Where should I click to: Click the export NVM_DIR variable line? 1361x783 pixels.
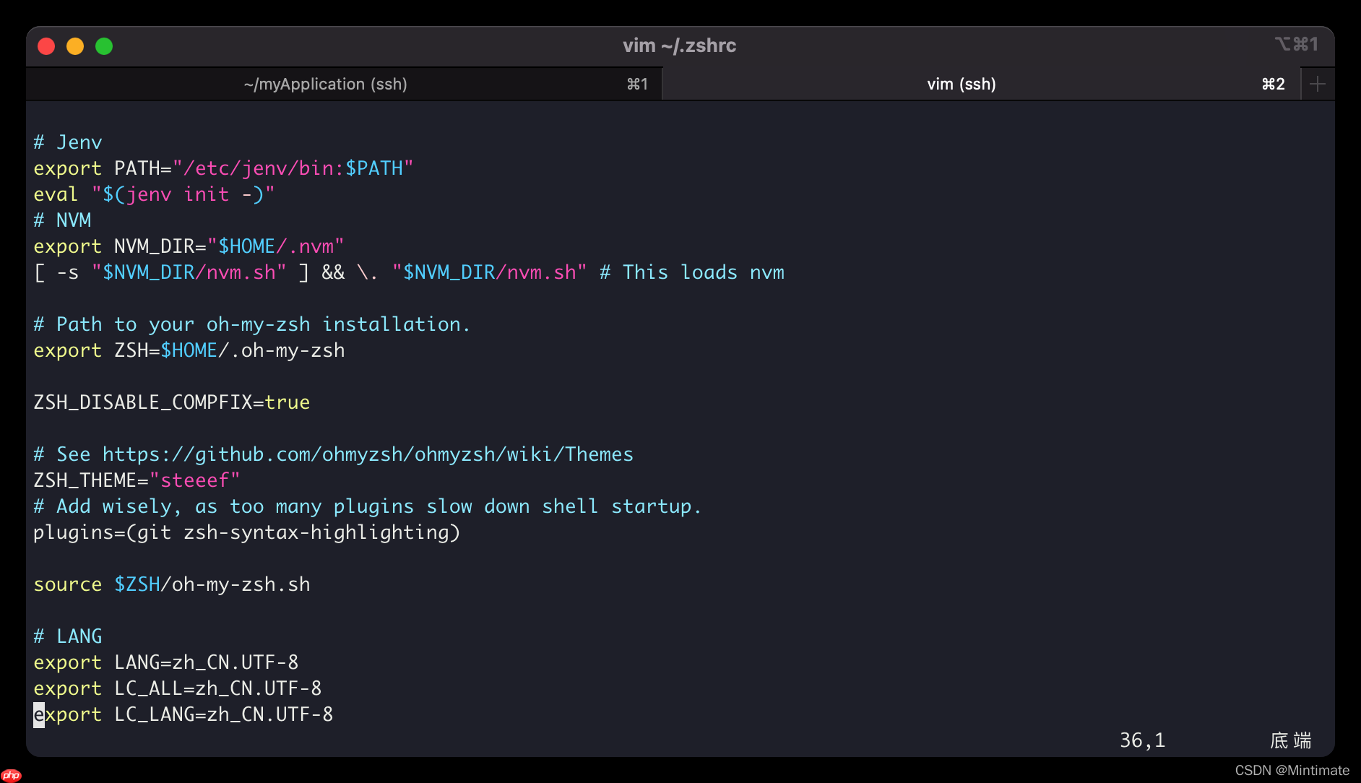[x=188, y=246]
